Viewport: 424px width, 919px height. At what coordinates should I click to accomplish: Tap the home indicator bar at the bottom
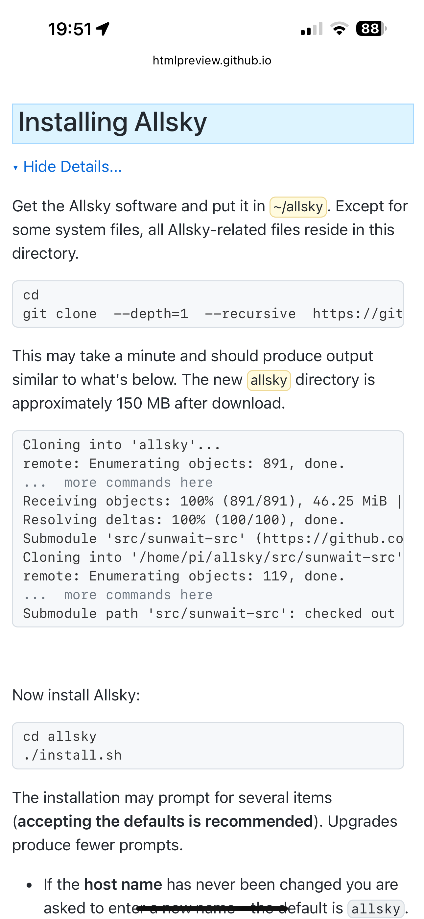[212, 908]
